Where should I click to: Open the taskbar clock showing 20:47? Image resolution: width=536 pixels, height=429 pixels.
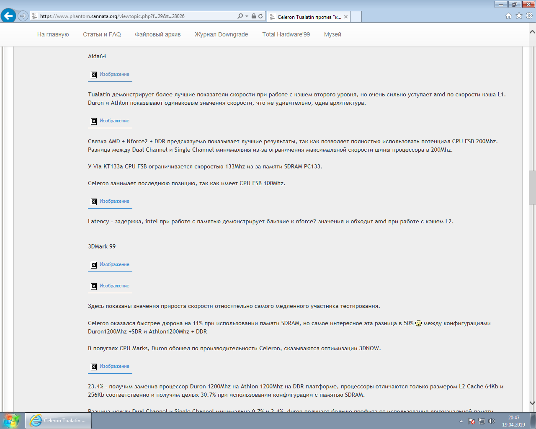(x=513, y=421)
